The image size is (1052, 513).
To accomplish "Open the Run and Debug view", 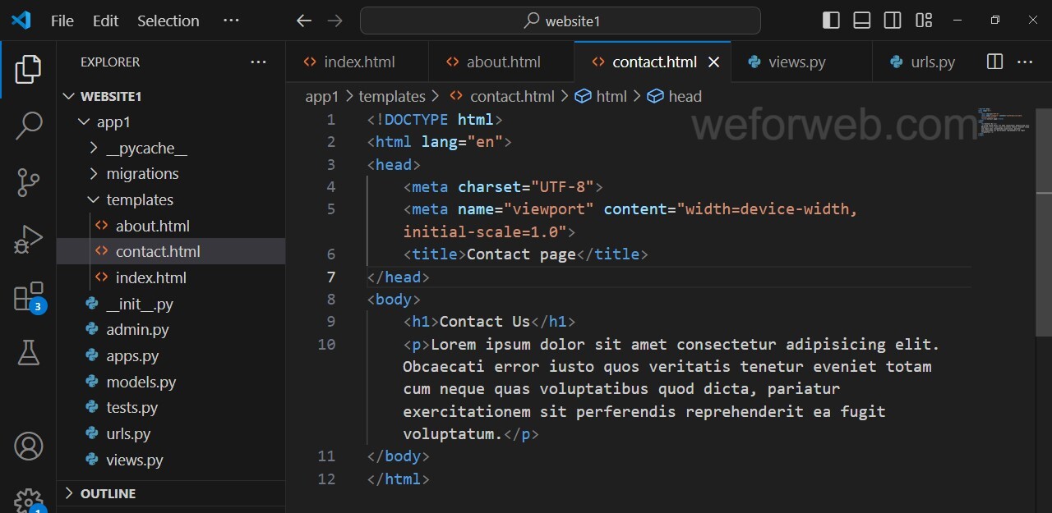I will [x=29, y=240].
